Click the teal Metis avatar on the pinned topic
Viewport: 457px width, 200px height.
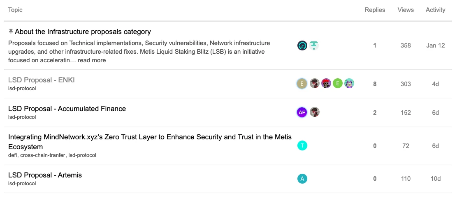click(314, 45)
